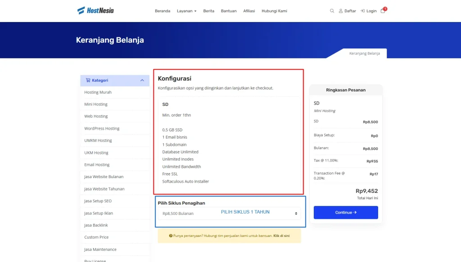Select the Email Hosting category
461x262 pixels.
(x=96, y=165)
